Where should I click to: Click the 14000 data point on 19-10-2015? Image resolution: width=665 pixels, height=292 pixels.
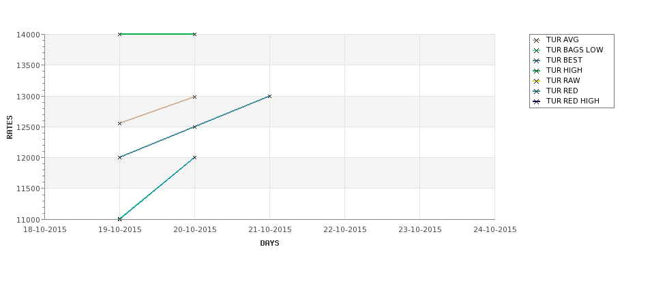pyautogui.click(x=120, y=34)
